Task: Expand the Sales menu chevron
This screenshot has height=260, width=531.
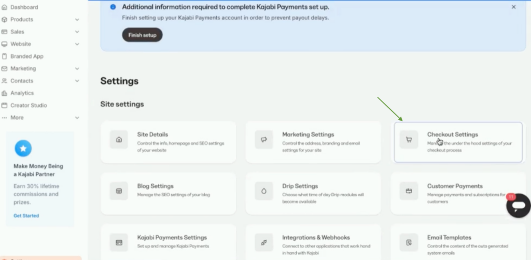Action: pyautogui.click(x=77, y=32)
